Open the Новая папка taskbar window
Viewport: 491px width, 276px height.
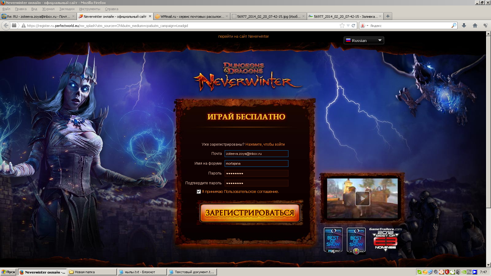click(x=92, y=272)
